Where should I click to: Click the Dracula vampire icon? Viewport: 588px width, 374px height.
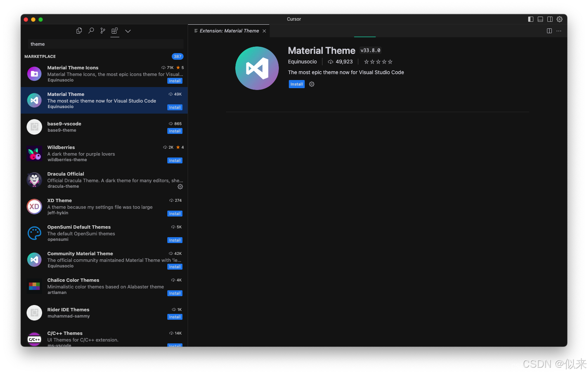(x=34, y=180)
